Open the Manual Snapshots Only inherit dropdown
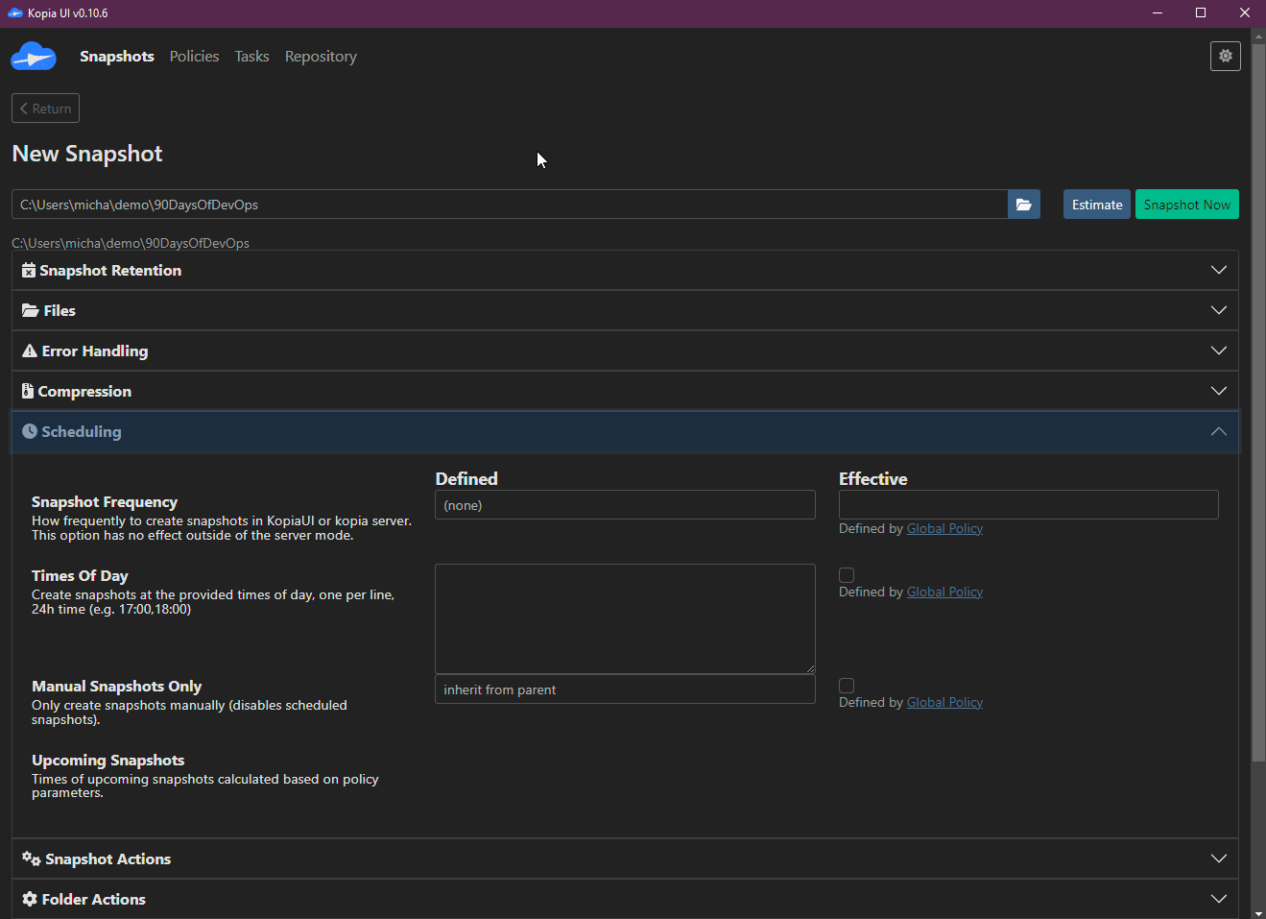1266x919 pixels. (625, 689)
